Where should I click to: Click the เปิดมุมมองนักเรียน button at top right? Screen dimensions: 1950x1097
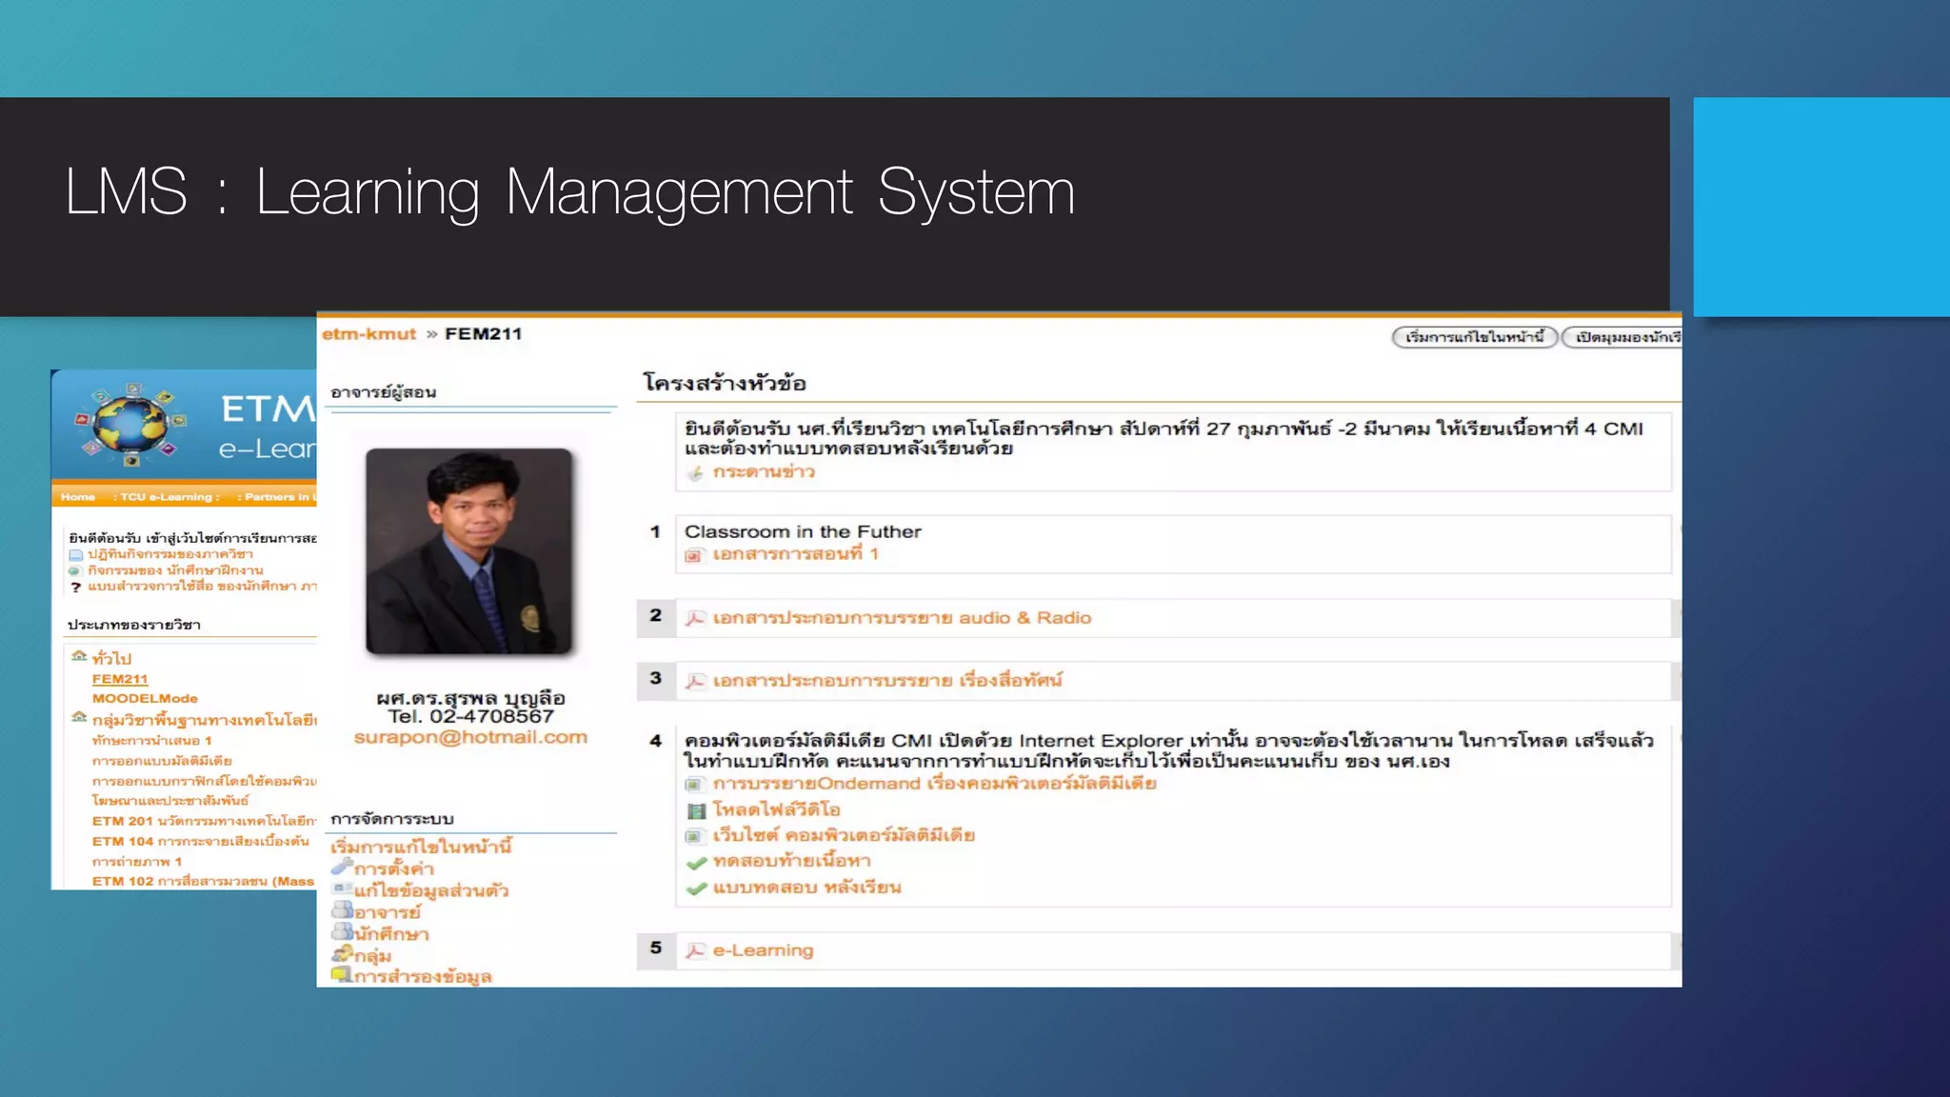1622,337
